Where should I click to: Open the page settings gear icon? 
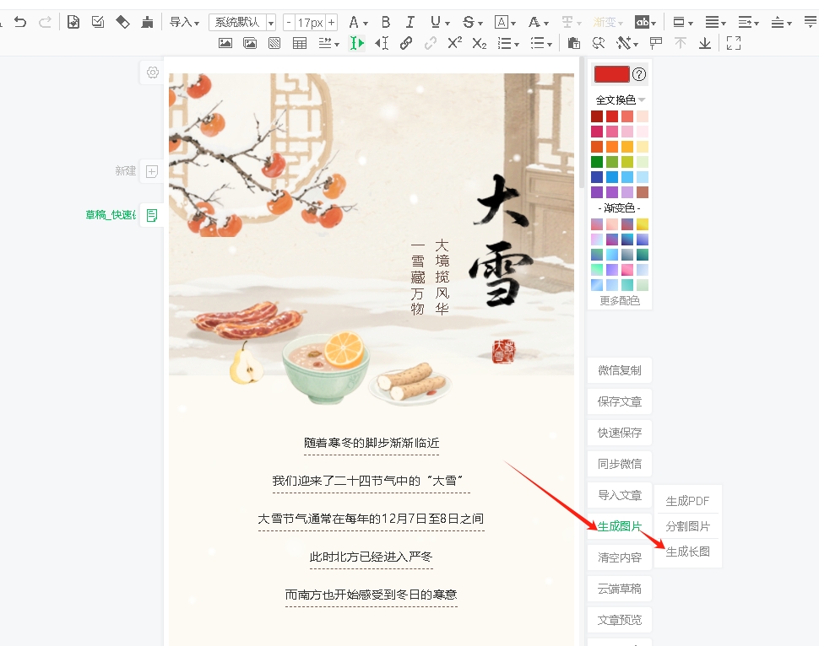152,73
